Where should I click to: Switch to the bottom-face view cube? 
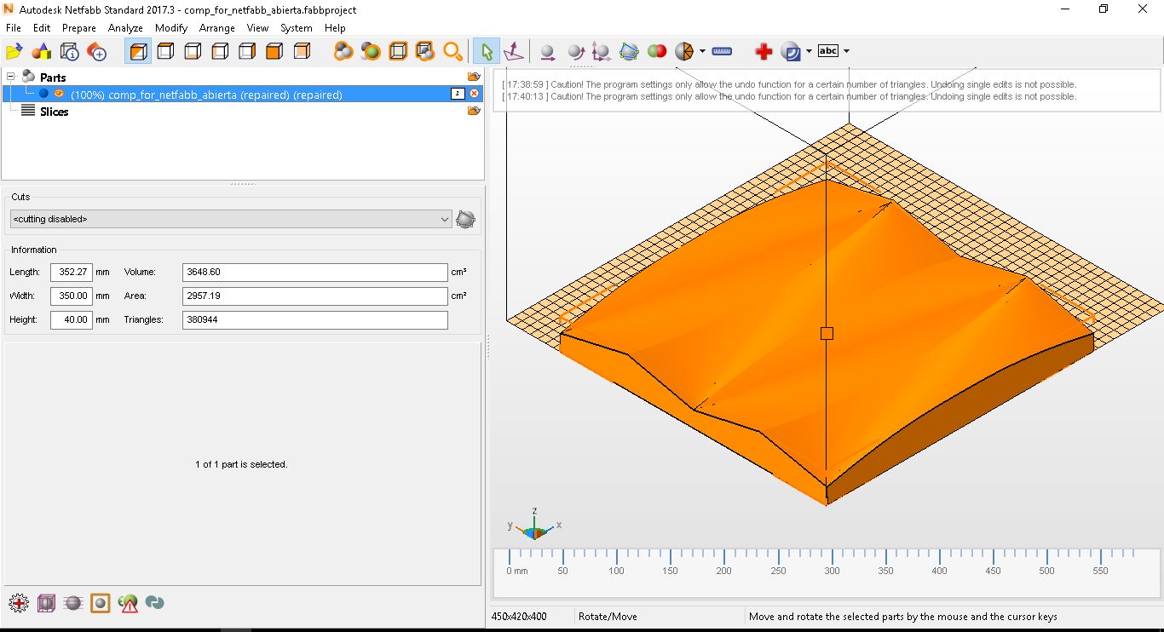(193, 52)
